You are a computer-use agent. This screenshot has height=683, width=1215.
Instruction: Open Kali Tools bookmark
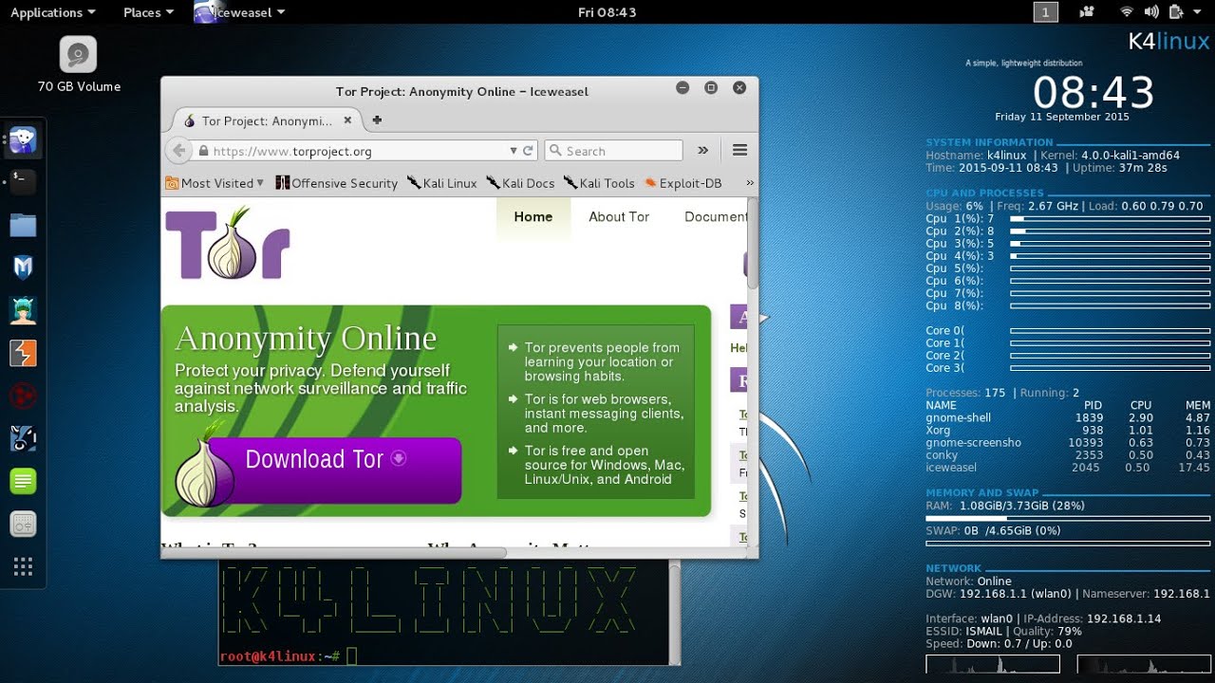(599, 183)
